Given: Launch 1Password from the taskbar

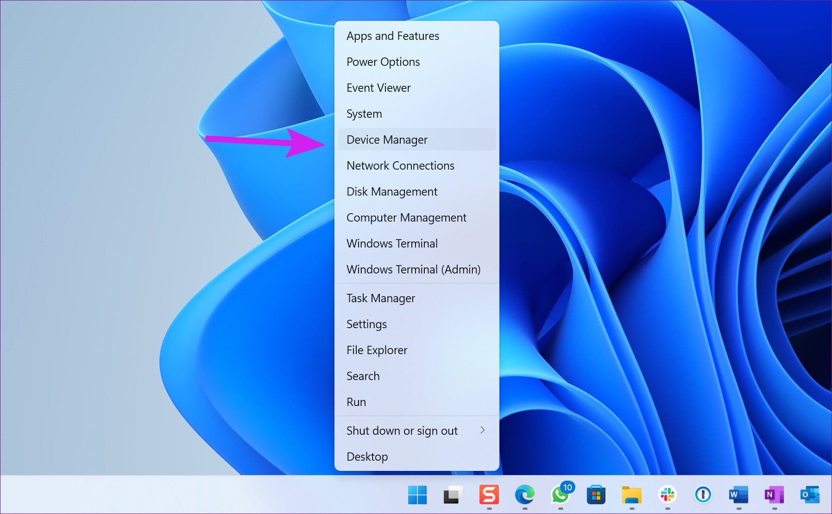Looking at the screenshot, I should [x=702, y=495].
